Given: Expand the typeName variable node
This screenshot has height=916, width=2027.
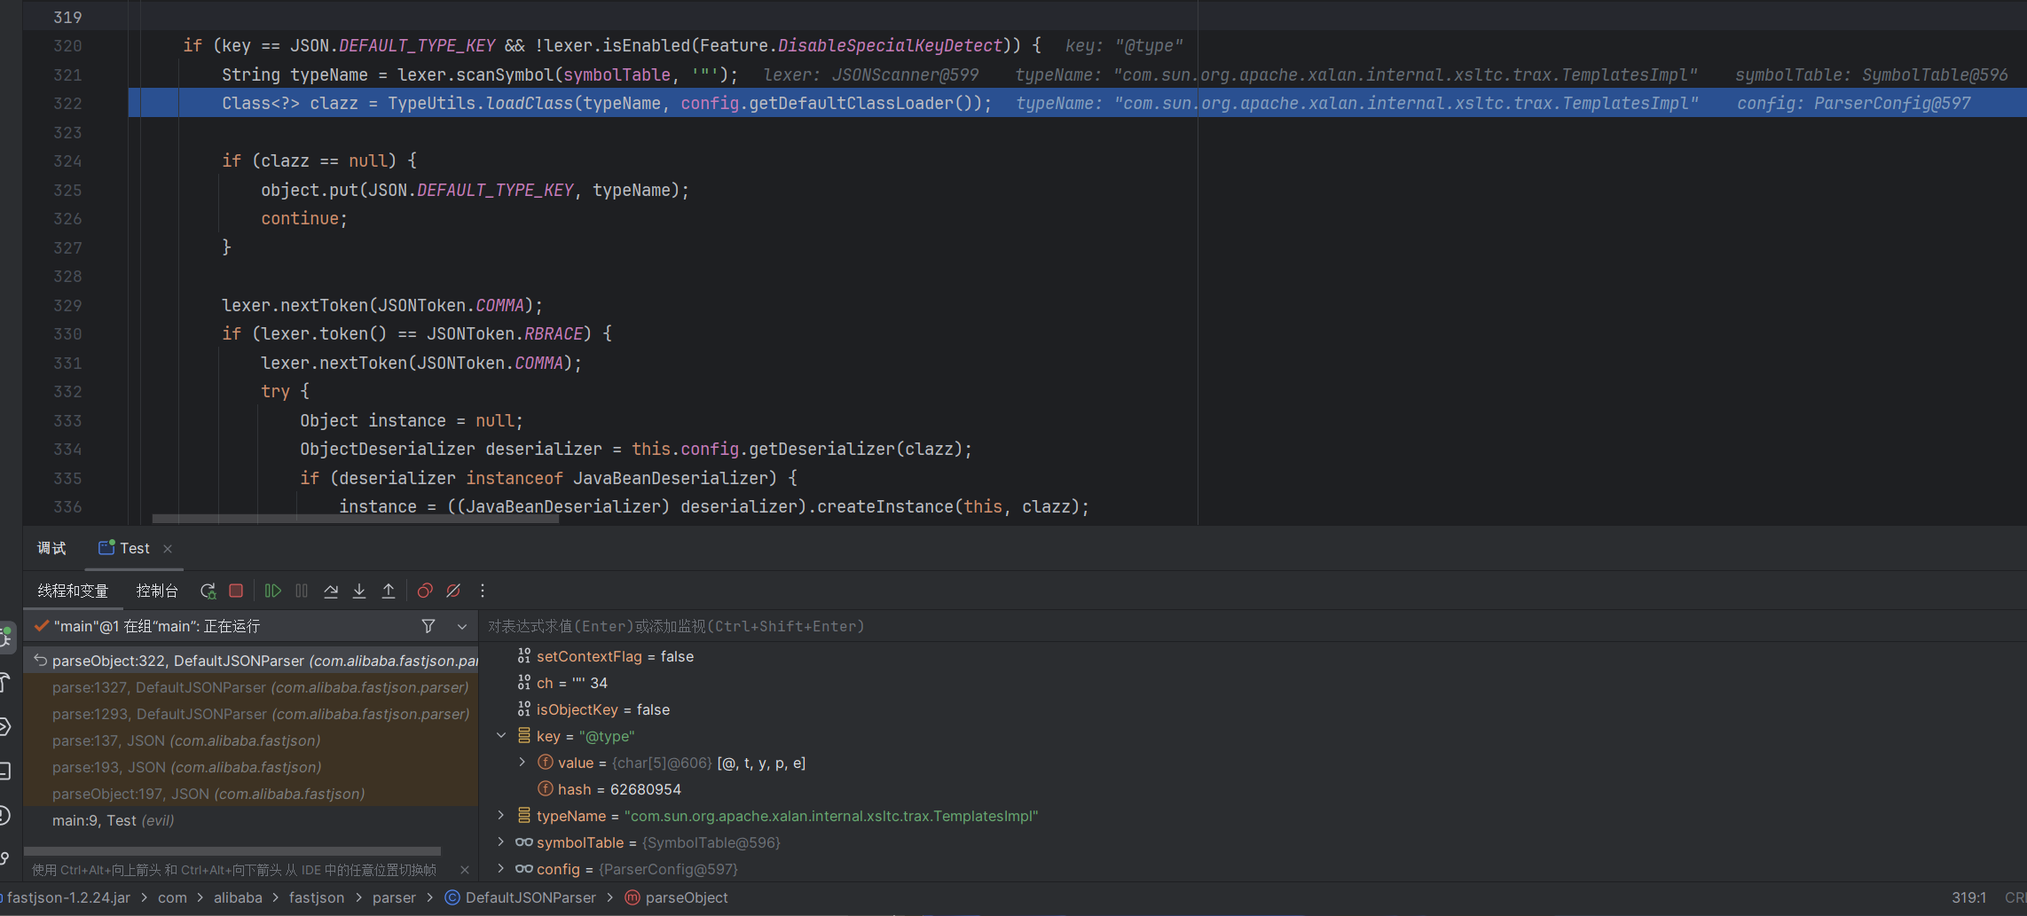Looking at the screenshot, I should [x=501, y=816].
